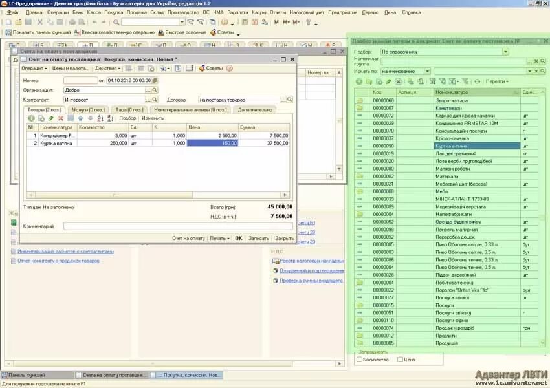Click the M− memory subtract button
This screenshot has height=388, width=550.
coord(296,22)
